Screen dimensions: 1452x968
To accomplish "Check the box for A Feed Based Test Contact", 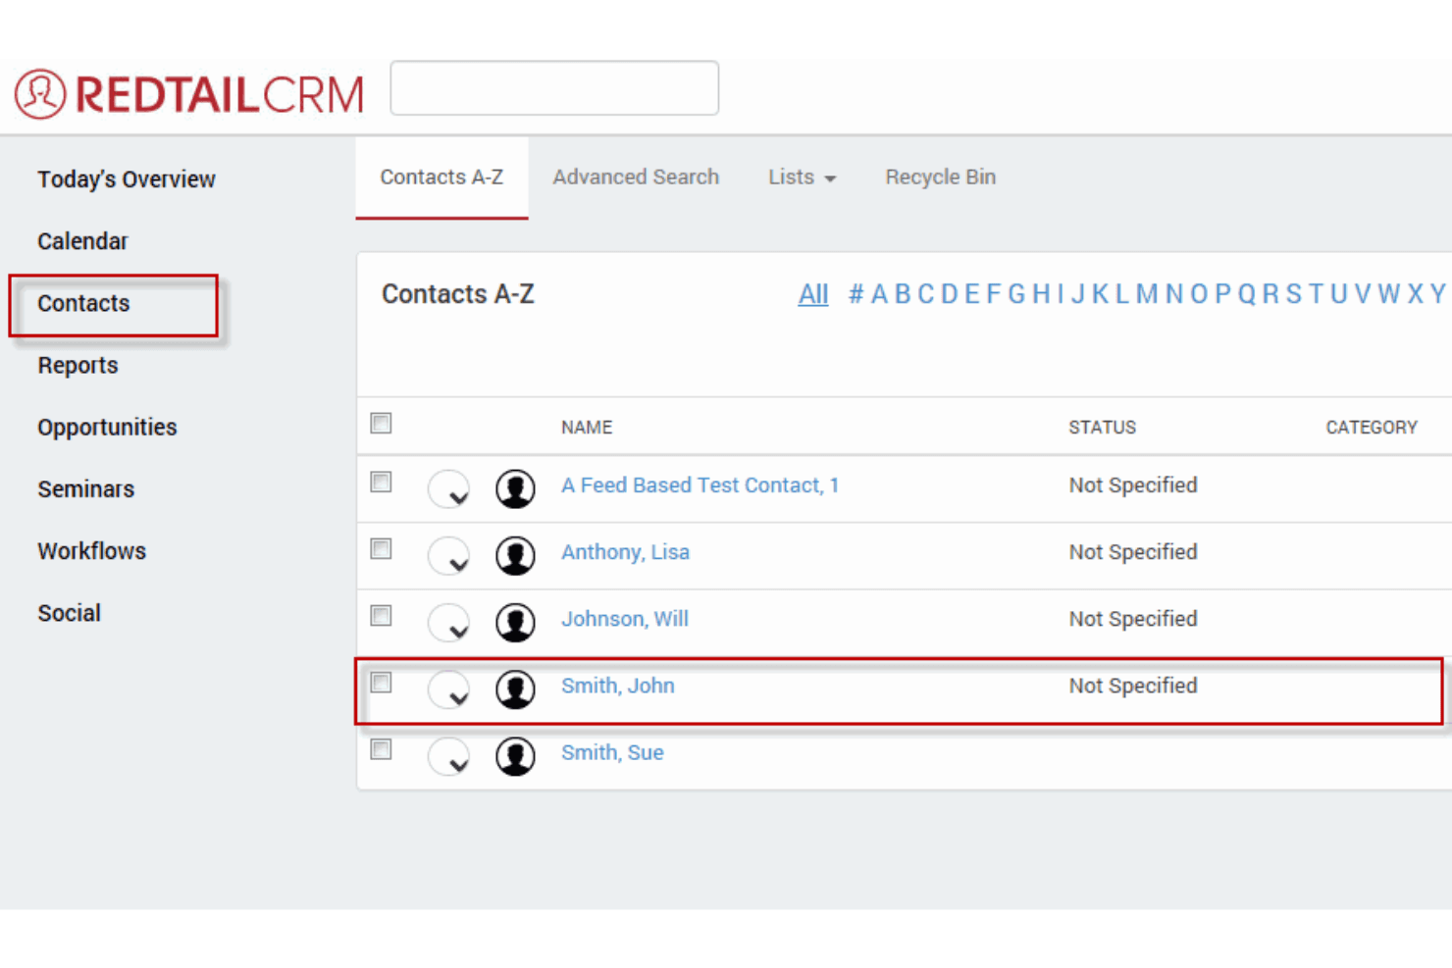I will click(x=381, y=482).
